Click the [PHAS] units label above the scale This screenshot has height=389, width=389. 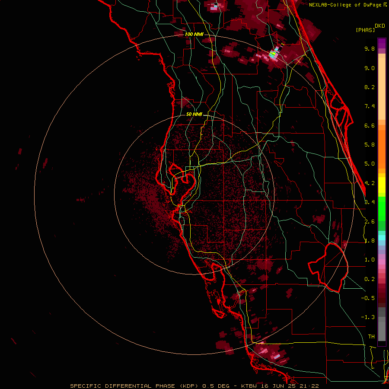(365, 30)
